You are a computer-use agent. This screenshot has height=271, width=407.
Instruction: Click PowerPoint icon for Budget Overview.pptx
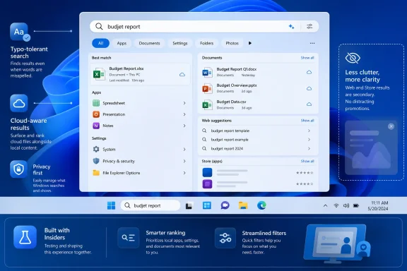(207, 89)
